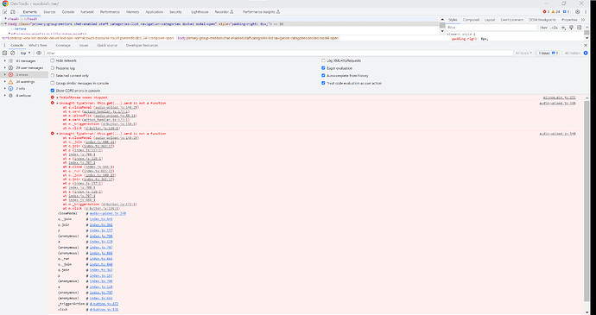The height and width of the screenshot is (315, 596).
Task: Switch to the Network panel tab
Action: [87, 12]
